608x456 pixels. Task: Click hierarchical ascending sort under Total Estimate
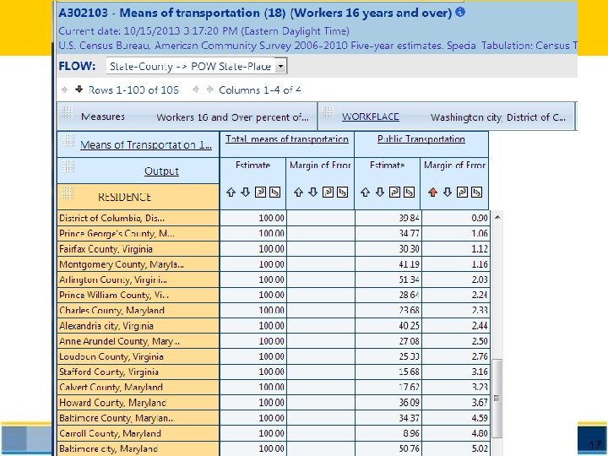coord(260,193)
